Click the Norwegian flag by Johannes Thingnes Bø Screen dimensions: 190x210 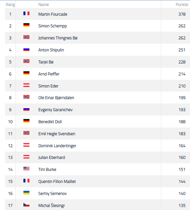[x=26, y=37]
